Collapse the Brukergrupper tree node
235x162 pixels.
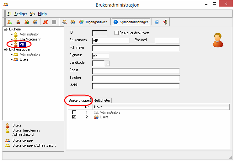click(x=5, y=49)
